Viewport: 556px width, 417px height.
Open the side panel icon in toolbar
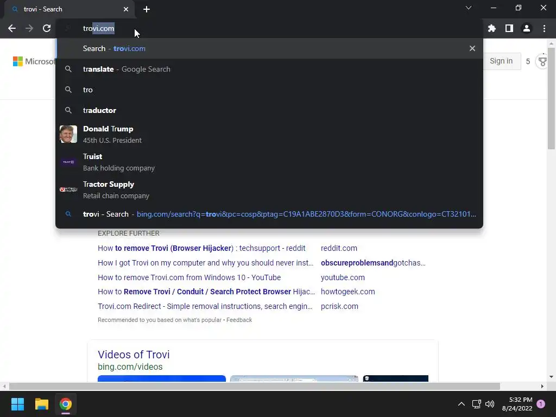(509, 28)
